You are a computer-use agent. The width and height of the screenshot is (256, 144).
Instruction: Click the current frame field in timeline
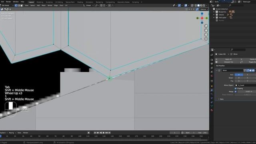(175, 133)
